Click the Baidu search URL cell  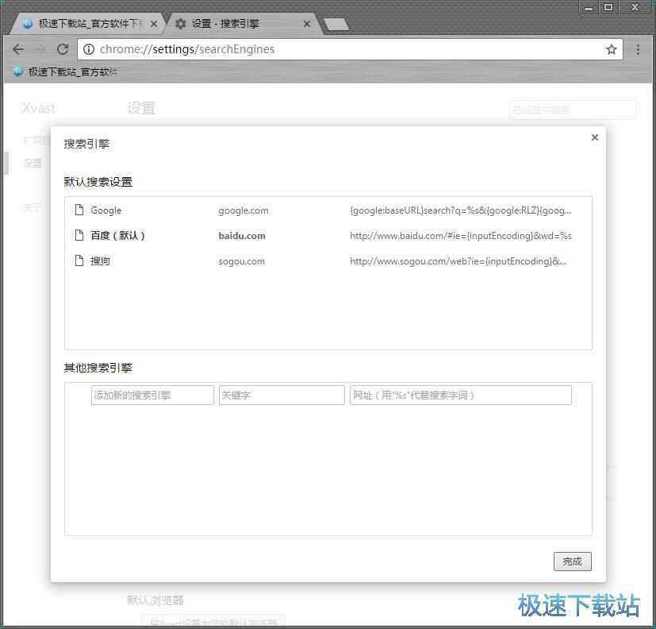(461, 236)
